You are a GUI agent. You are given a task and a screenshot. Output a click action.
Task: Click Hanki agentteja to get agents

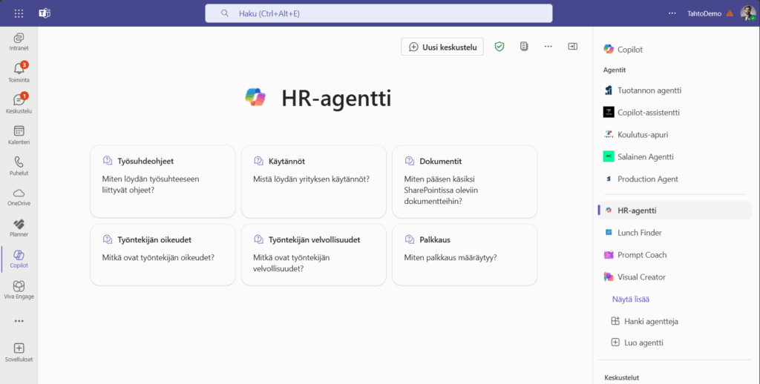(645, 321)
